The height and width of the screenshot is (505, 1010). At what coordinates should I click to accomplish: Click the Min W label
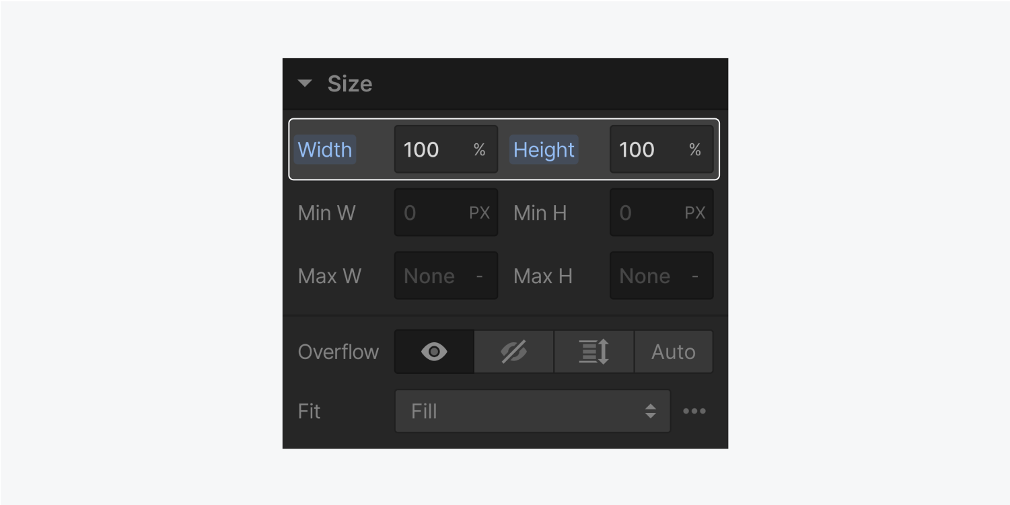tap(326, 212)
